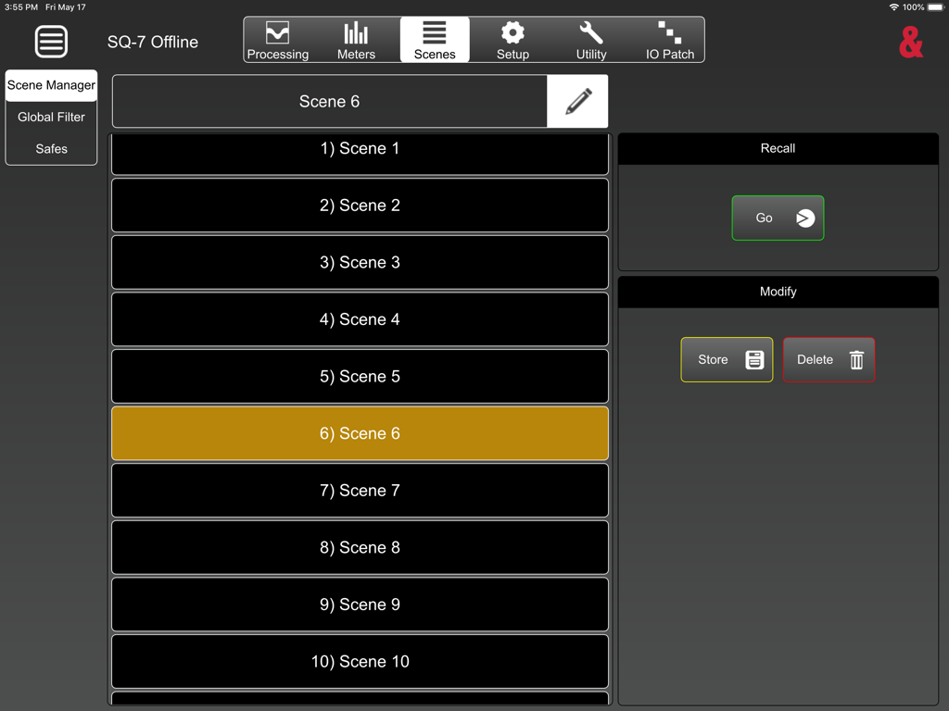Choose Scene 8 from the scene list

coord(360,547)
